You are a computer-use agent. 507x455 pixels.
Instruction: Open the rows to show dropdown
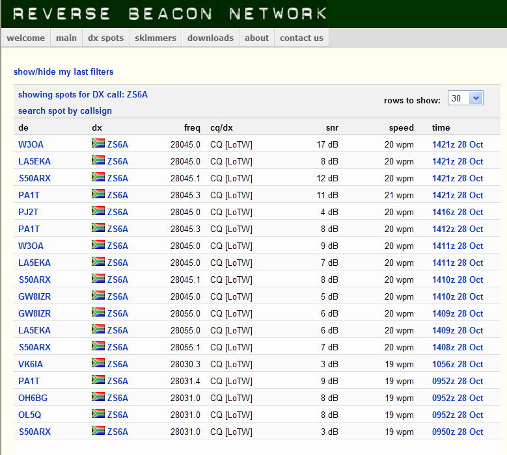(465, 98)
